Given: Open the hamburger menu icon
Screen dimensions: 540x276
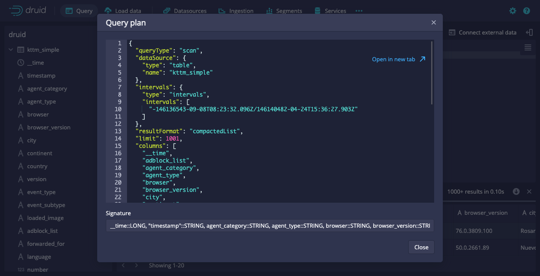Looking at the screenshot, I should click(x=528, y=47).
